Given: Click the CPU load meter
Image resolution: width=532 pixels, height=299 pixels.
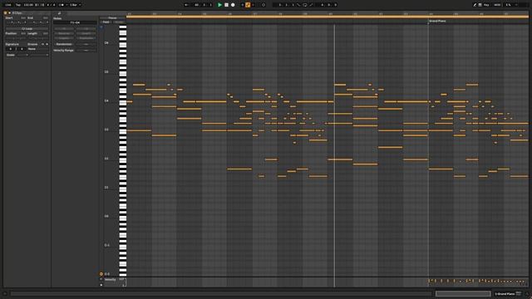Looking at the screenshot, I should tap(508, 5).
